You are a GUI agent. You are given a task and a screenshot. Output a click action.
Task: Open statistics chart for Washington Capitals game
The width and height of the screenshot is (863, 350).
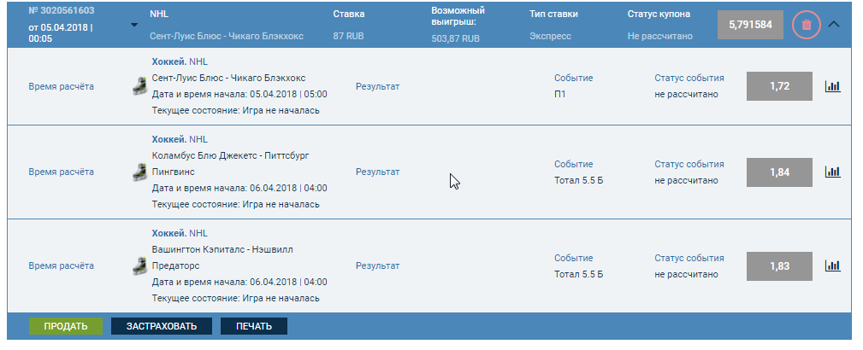(833, 265)
